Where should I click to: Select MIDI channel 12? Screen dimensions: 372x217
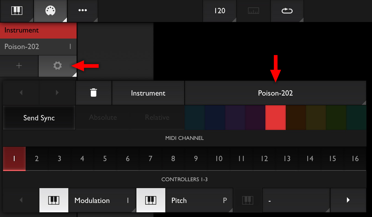[264, 159]
